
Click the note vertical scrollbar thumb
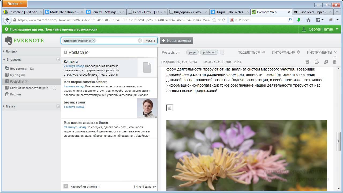[x=338, y=142]
